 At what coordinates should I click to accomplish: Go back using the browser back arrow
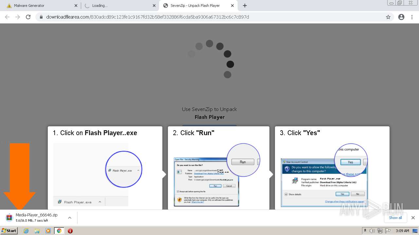[7, 17]
